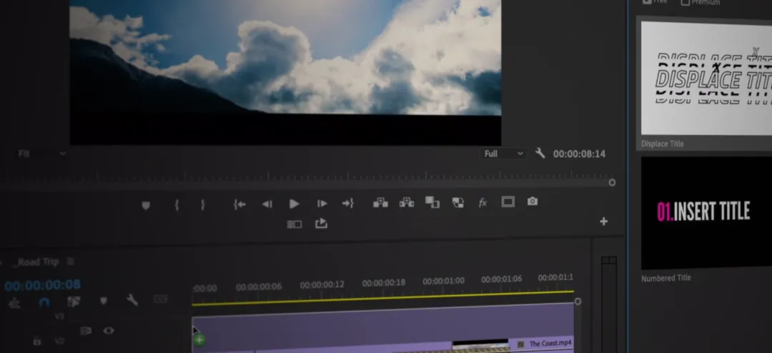772x353 pixels.
Task: Open Comparison View with the overlapping squares icon
Action: [x=432, y=202]
